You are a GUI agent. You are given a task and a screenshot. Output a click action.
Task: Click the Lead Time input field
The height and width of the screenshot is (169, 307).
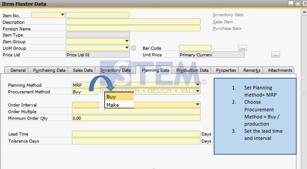(x=136, y=134)
